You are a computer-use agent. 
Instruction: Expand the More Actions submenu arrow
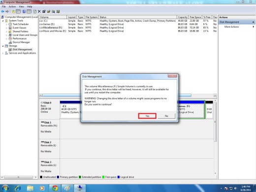click(x=254, y=27)
